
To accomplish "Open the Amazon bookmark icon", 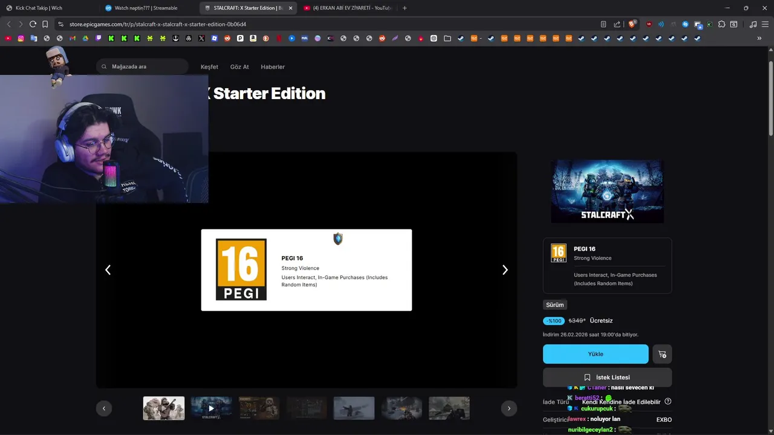I will [x=253, y=38].
